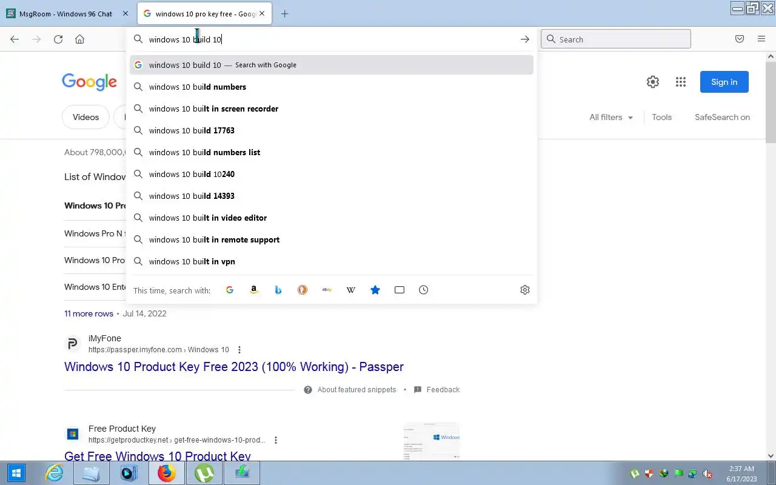Choose suggestion 'windows 10 build 10240'
This screenshot has width=776, height=485.
tap(332, 174)
